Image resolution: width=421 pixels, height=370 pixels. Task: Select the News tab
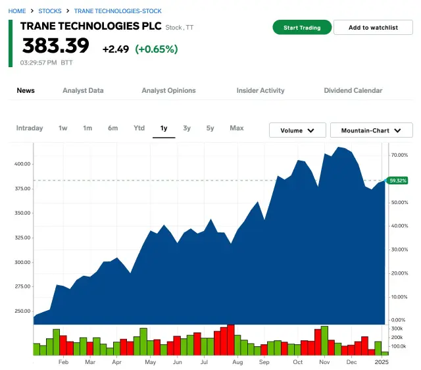[26, 90]
